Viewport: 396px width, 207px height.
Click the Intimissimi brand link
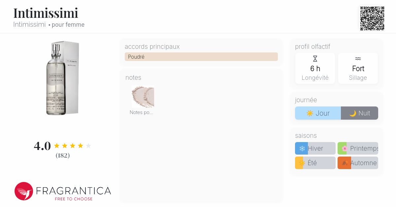29,25
